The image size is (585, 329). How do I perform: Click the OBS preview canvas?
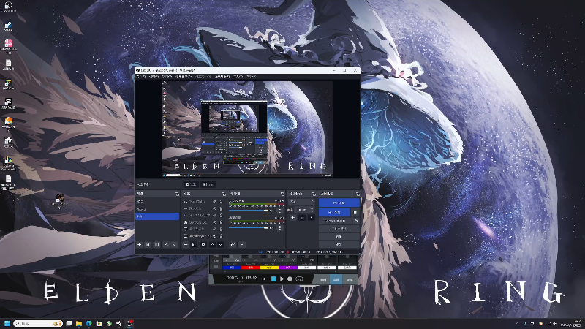(247, 129)
